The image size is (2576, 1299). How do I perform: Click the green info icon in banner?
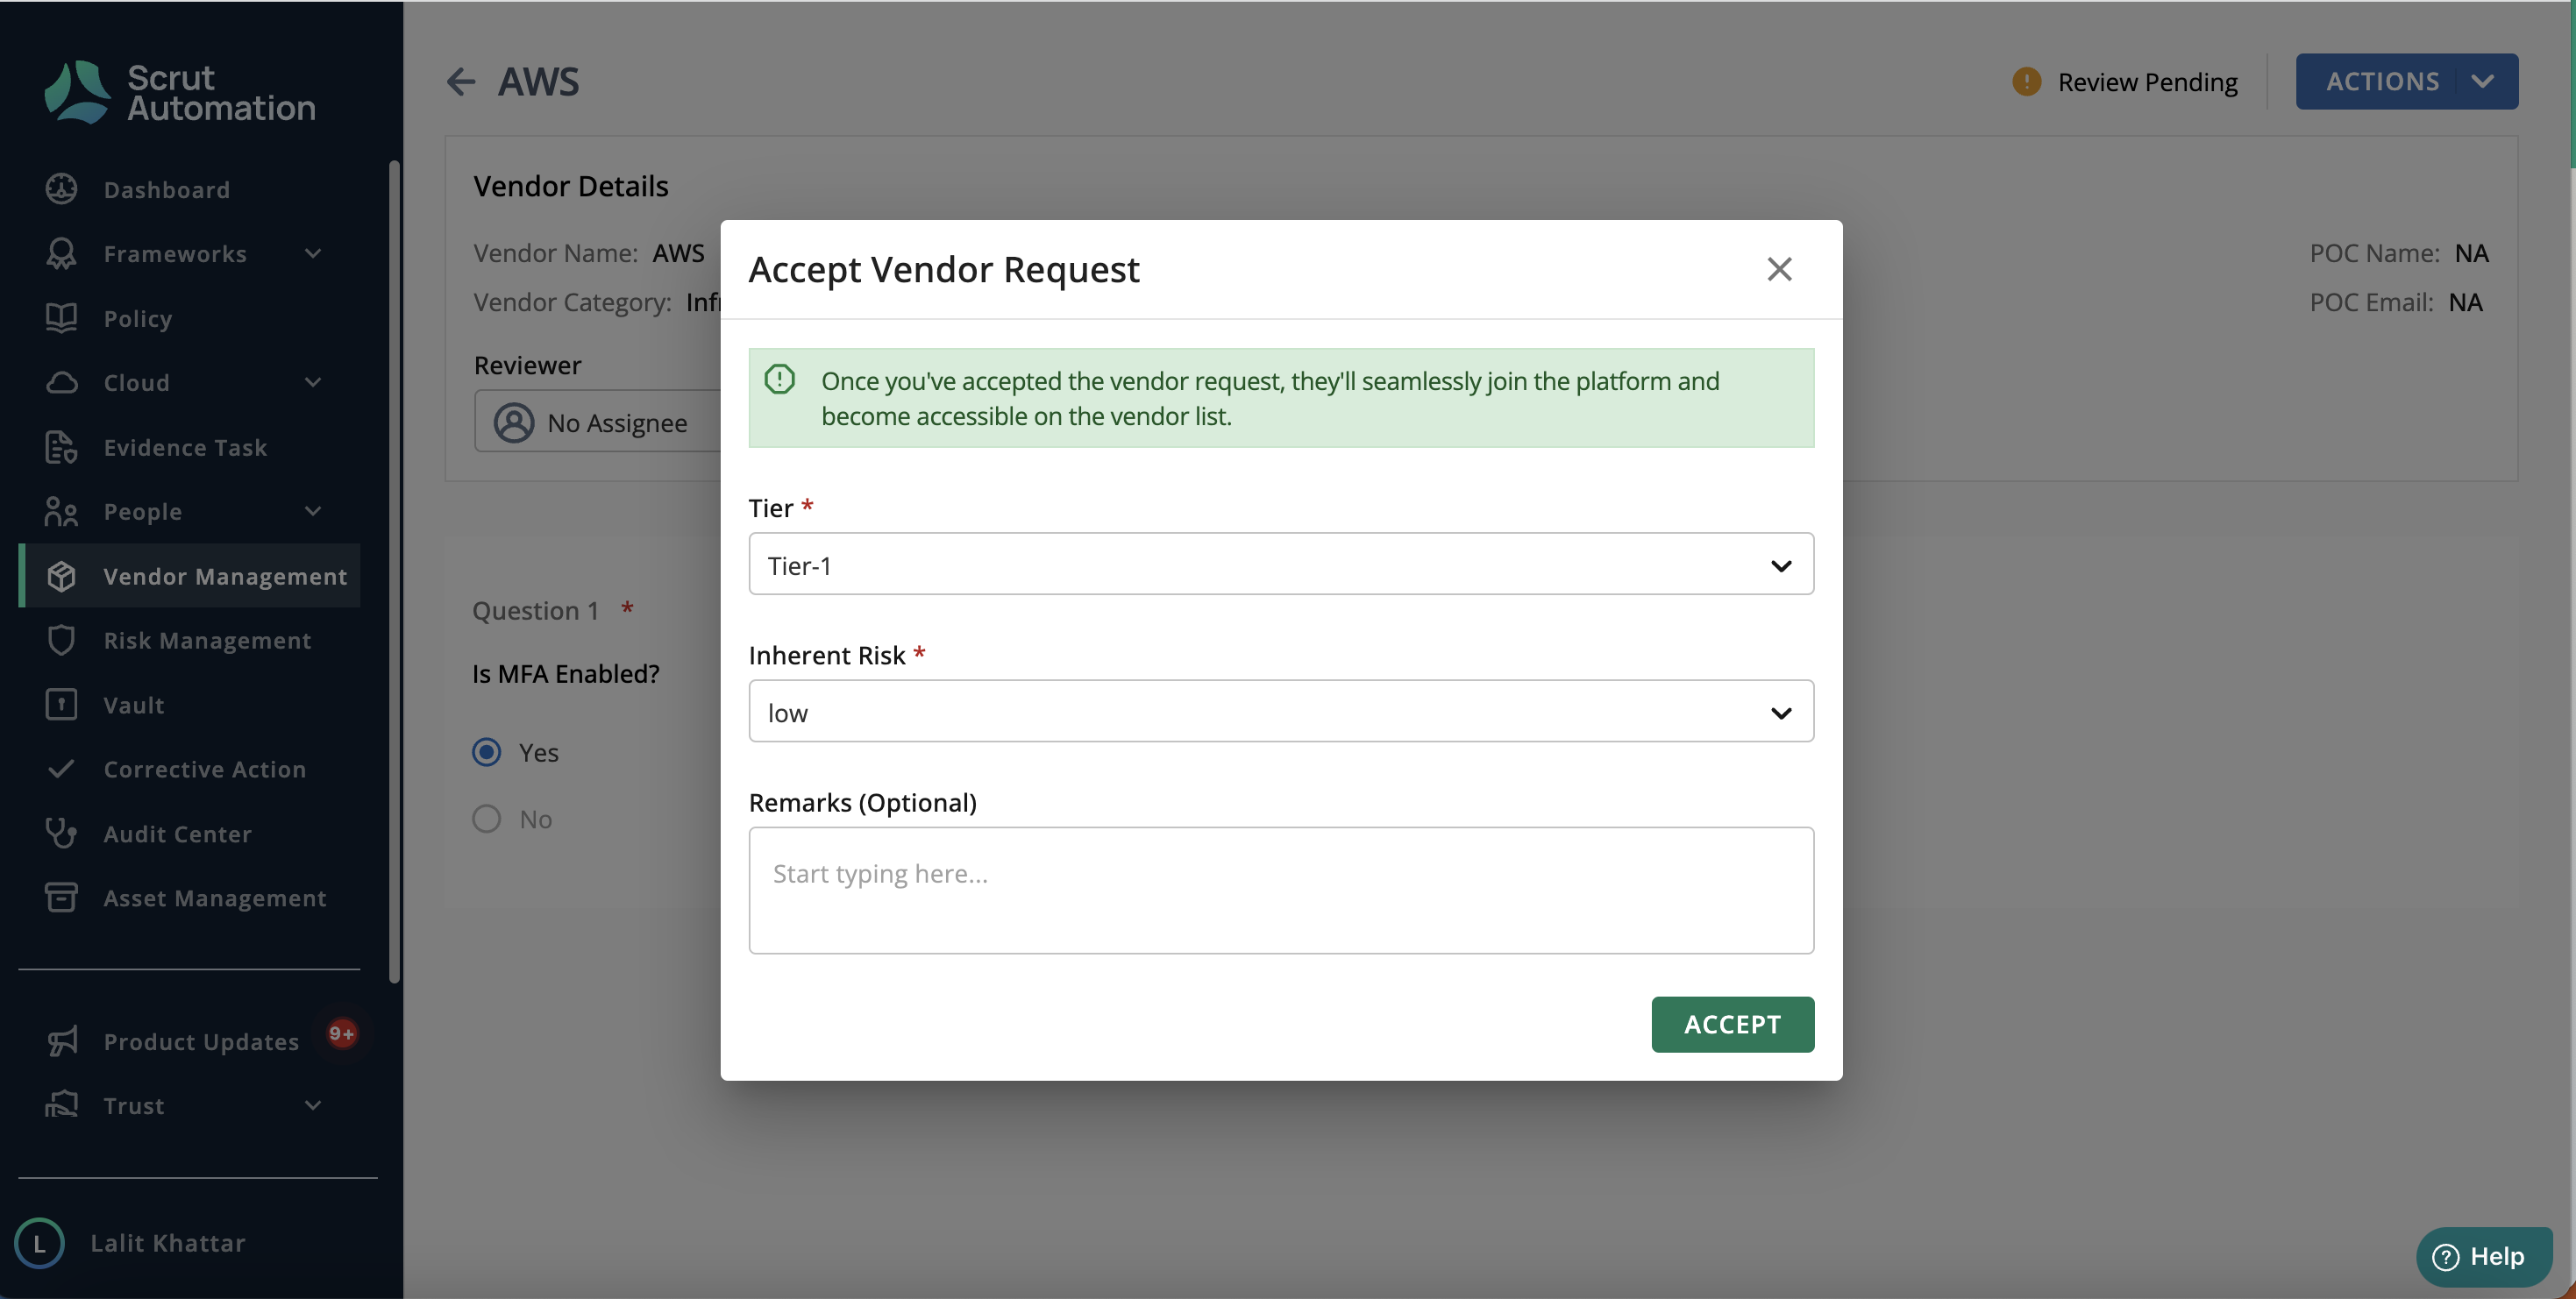pos(780,379)
